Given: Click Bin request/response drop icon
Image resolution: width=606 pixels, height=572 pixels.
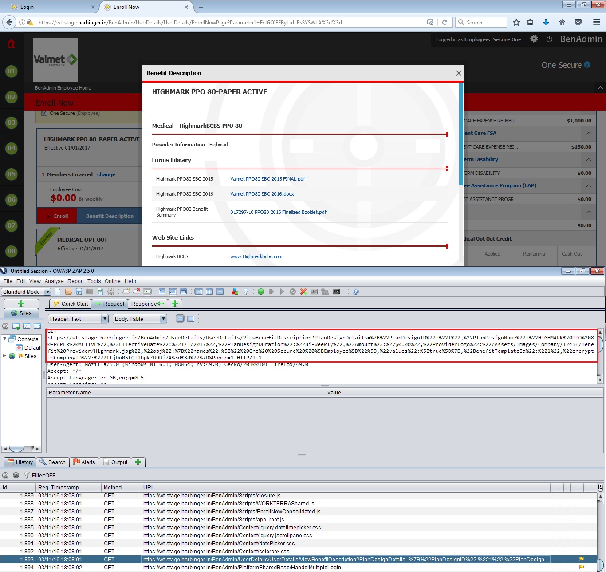Looking at the screenshot, I should click(293, 292).
